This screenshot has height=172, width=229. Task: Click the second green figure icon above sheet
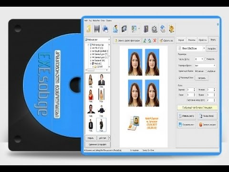point(150,41)
